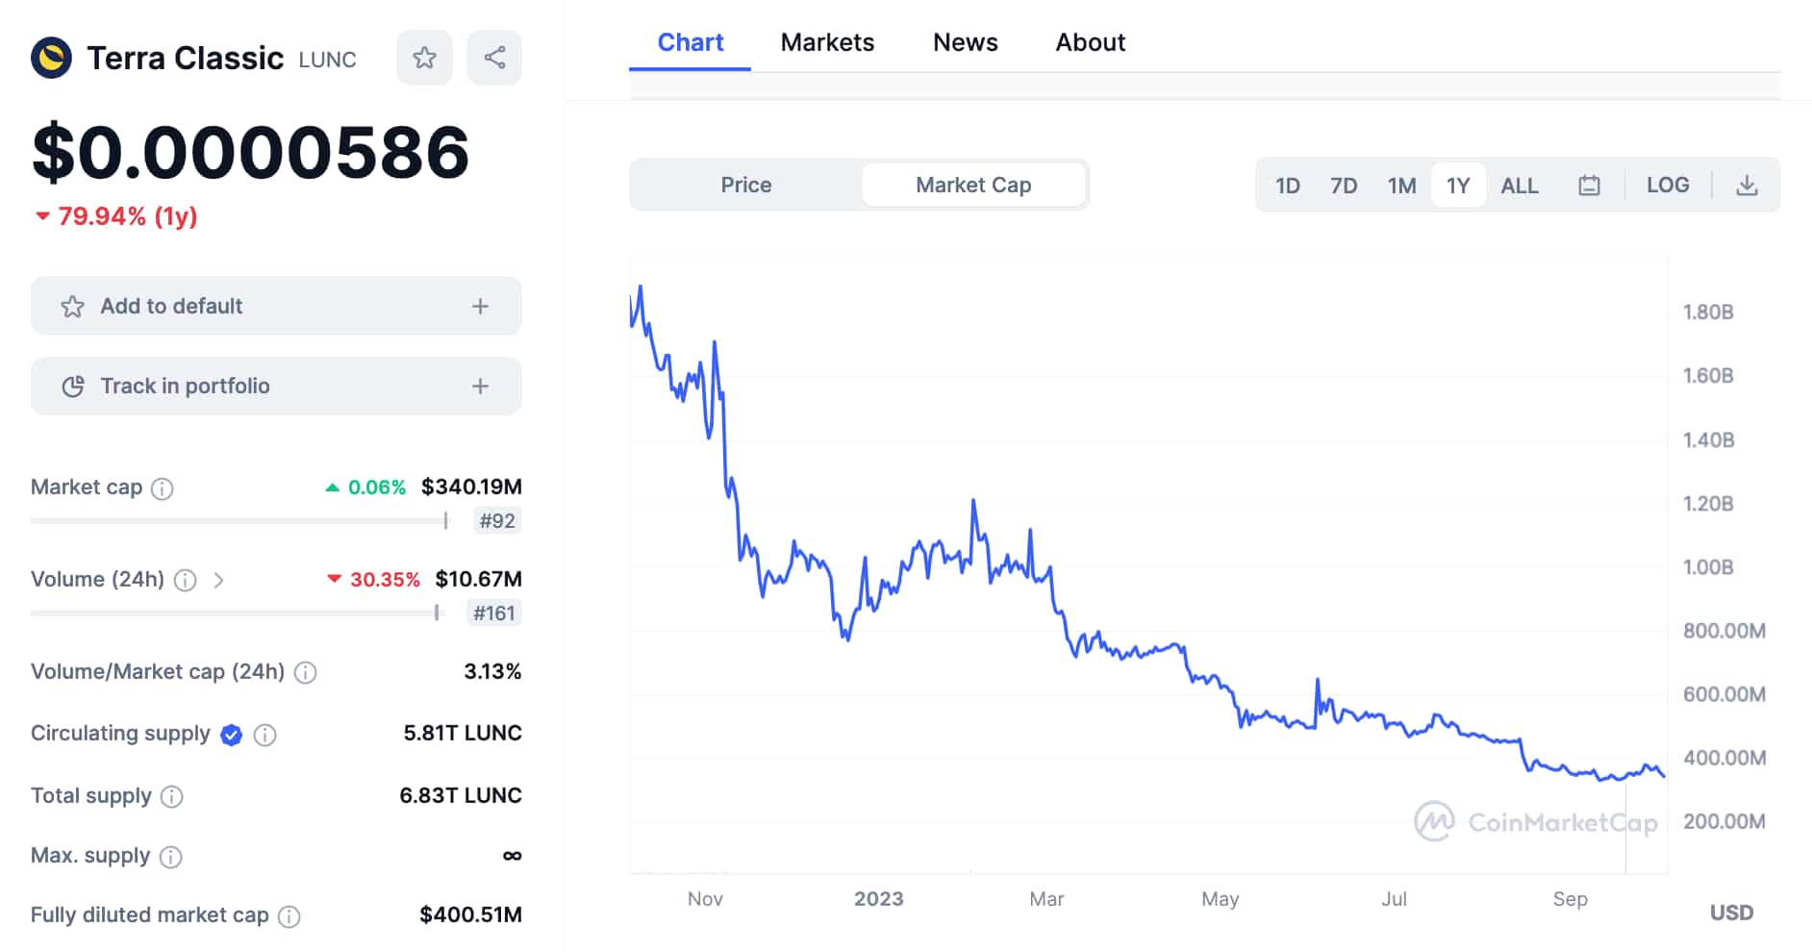The width and height of the screenshot is (1812, 952).
Task: Click the info icon beside Max. supply
Action: (170, 857)
